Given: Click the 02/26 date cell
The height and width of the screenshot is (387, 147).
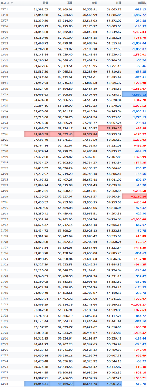Looking at the screenshot, I should coord(4,134).
